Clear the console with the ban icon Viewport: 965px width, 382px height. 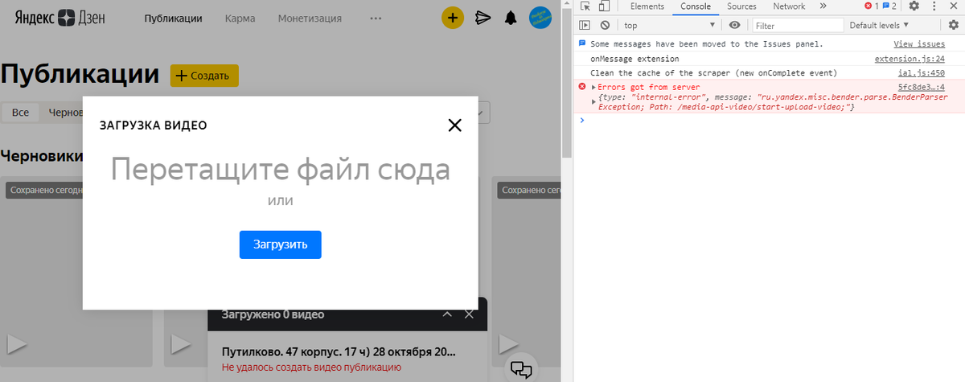605,25
